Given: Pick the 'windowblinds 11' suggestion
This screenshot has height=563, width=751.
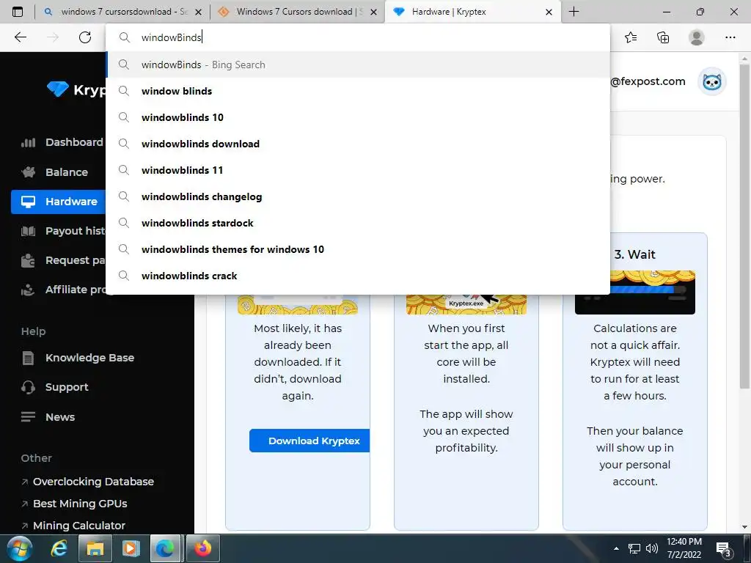Looking at the screenshot, I should 358,170.
